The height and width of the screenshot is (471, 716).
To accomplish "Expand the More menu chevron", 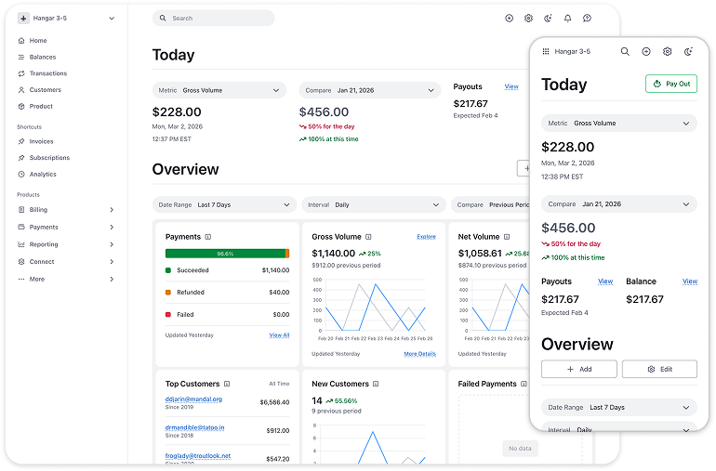I will 112,279.
